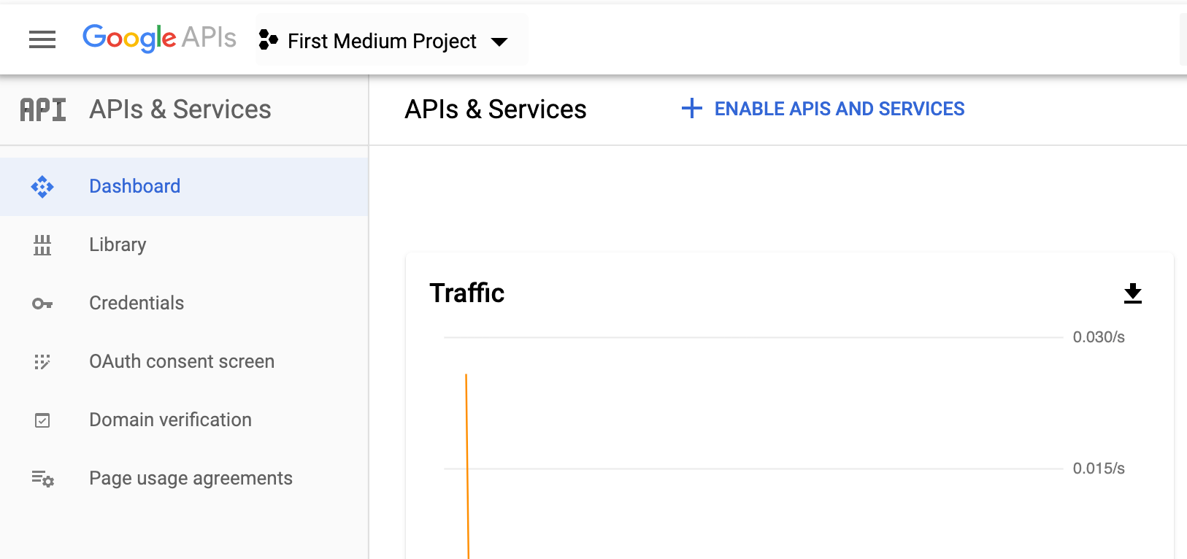Click the Dashboard diamond icon

tap(42, 187)
